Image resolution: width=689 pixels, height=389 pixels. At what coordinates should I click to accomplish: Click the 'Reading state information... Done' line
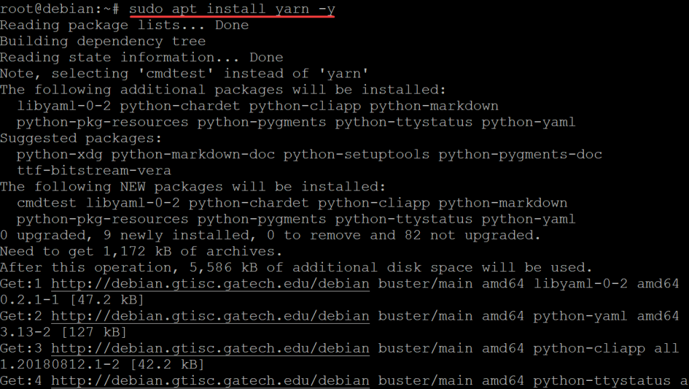tap(141, 57)
